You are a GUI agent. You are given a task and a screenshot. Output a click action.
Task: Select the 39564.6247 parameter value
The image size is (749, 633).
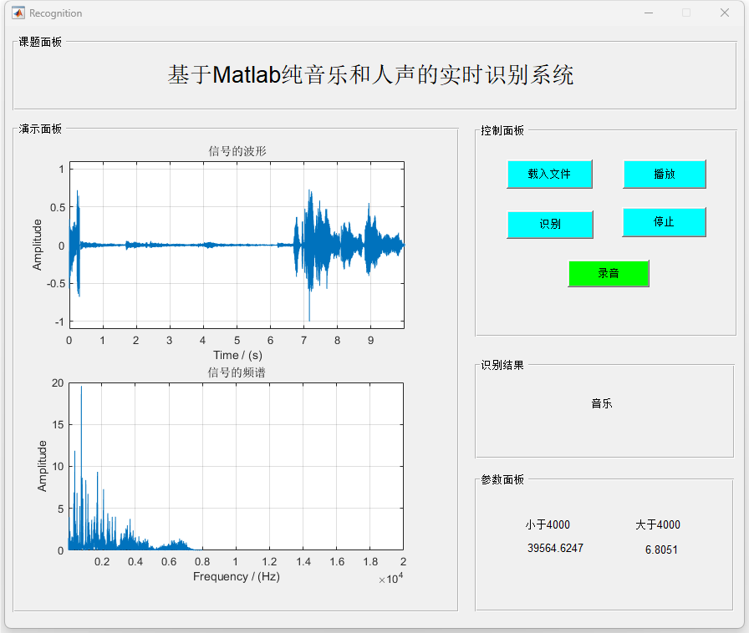coord(555,549)
